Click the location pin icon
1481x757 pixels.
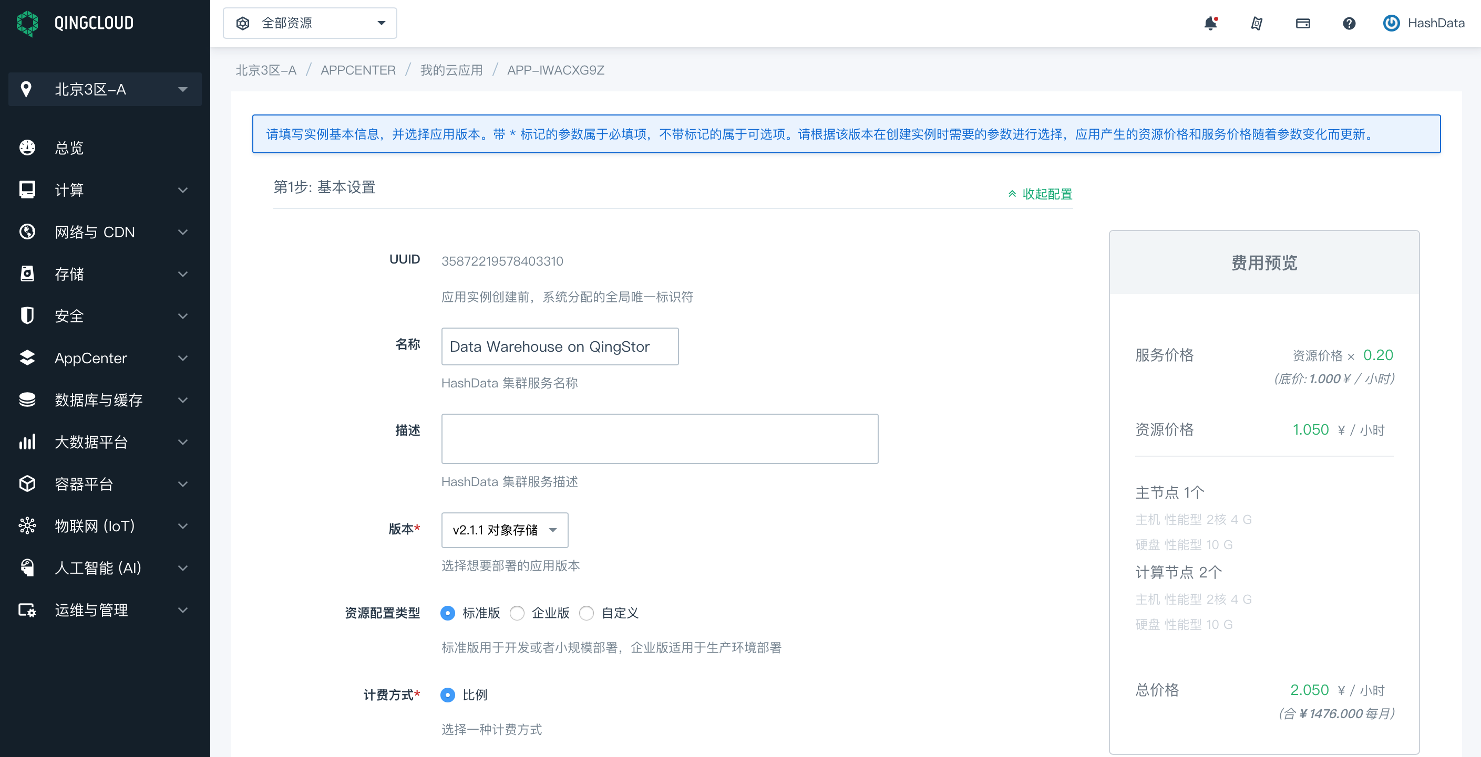[x=26, y=89]
